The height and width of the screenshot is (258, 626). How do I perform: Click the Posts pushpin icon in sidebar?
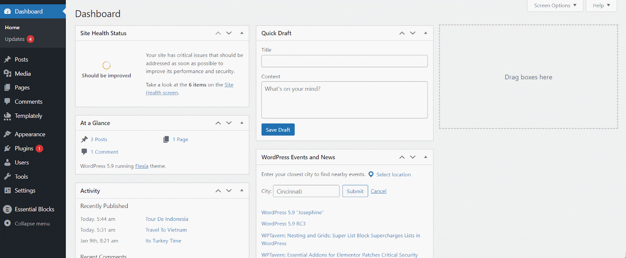[x=7, y=59]
